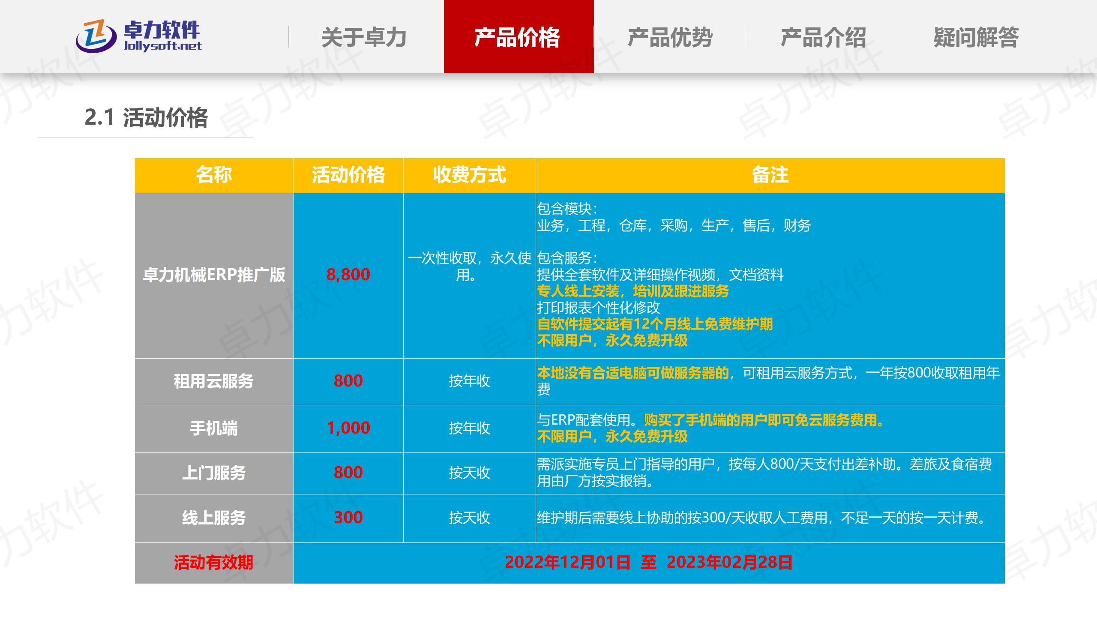Click 专人线上安装，培训及跟进服务 line
Screen dimensions: 1097x617
[633, 291]
